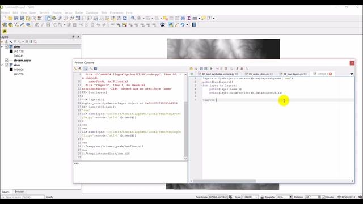The image size is (363, 204).
Task: Open Statistical Summary sigma icon
Action: (189, 18)
